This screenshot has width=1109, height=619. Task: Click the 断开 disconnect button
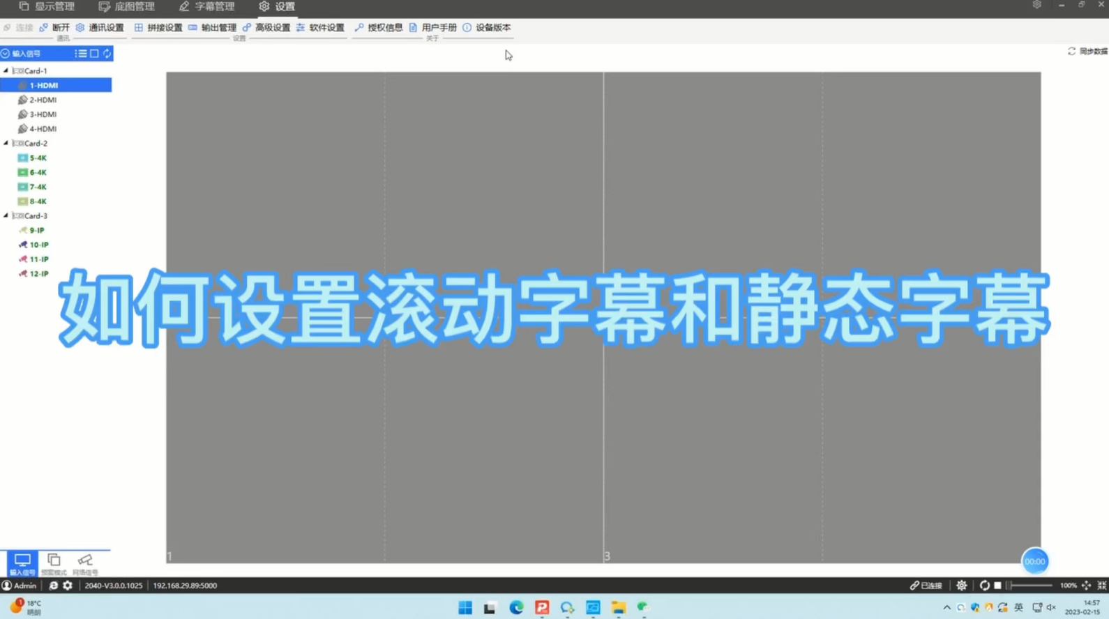tap(54, 27)
